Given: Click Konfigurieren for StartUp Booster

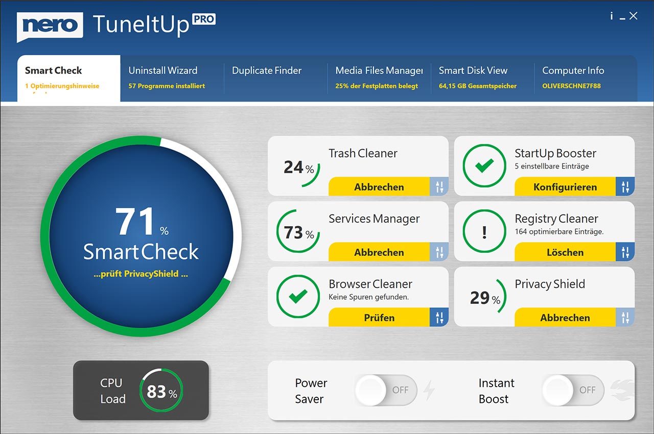Looking at the screenshot, I should point(565,186).
